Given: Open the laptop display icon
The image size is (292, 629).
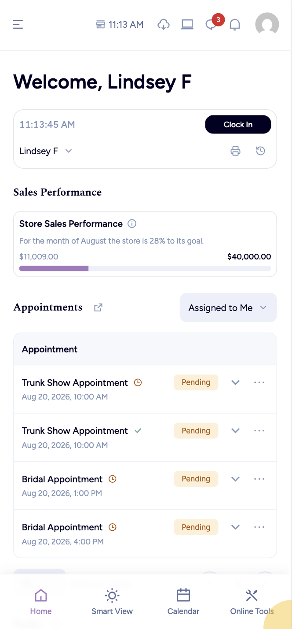Looking at the screenshot, I should pos(187,24).
